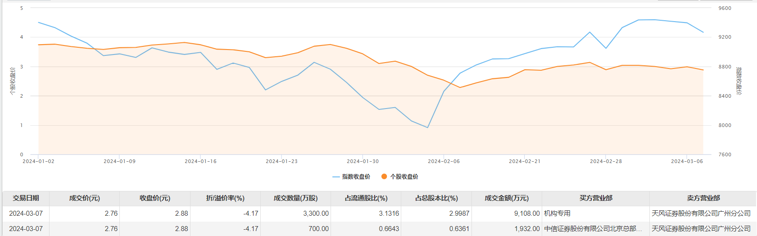
Task: Toggle the 个股收盘价 legend series
Action: point(399,177)
